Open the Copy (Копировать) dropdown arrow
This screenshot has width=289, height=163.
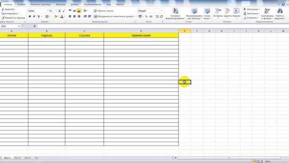tap(19, 14)
